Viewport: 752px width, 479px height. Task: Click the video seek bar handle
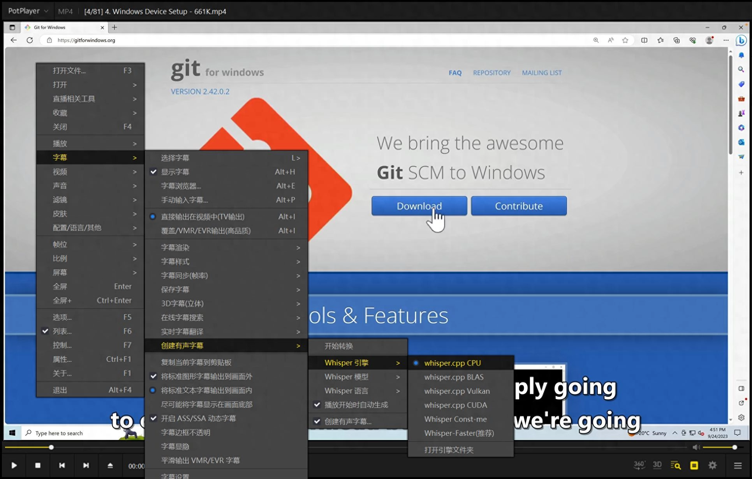tap(51, 447)
